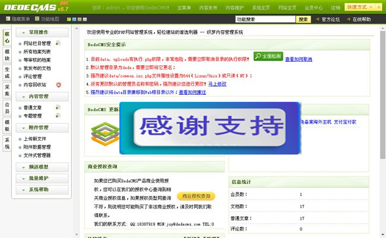Collapse the 内容管理 section
This screenshot has width=386, height=238.
(x=42, y=97)
